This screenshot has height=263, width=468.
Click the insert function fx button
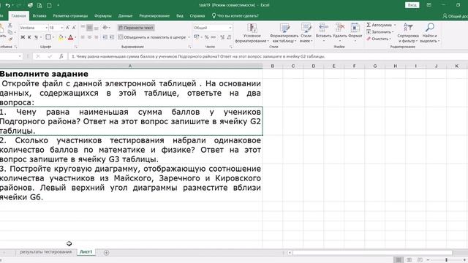[x=61, y=56]
